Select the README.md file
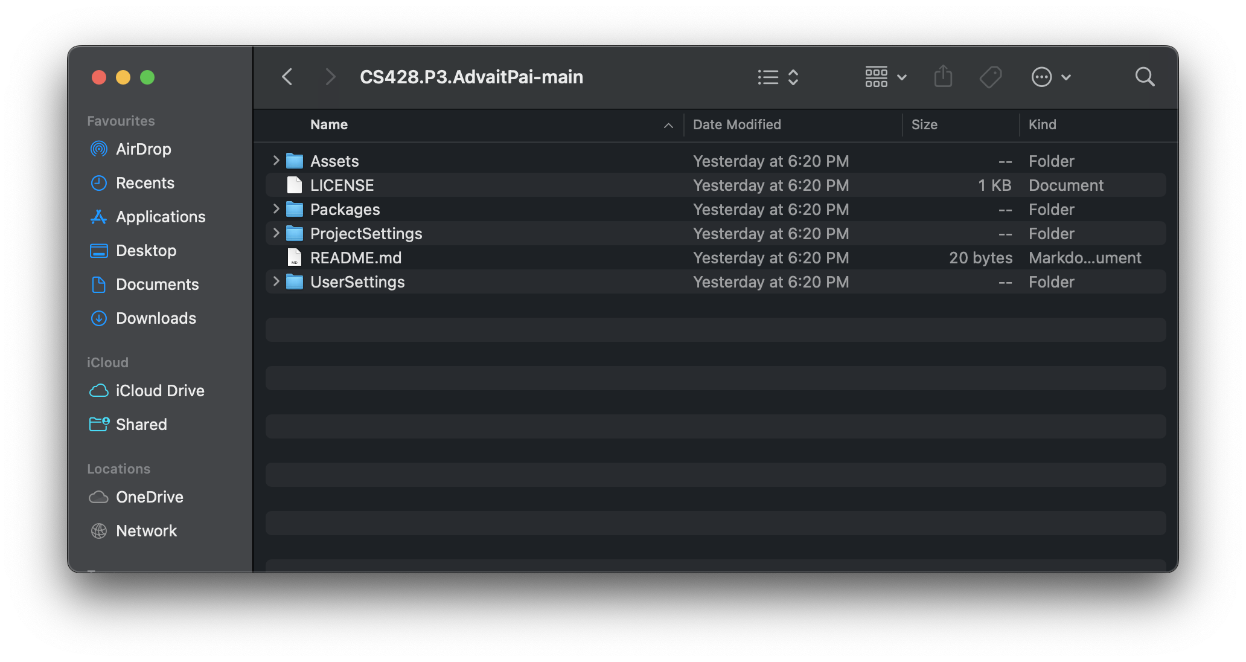The height and width of the screenshot is (662, 1246). (356, 258)
